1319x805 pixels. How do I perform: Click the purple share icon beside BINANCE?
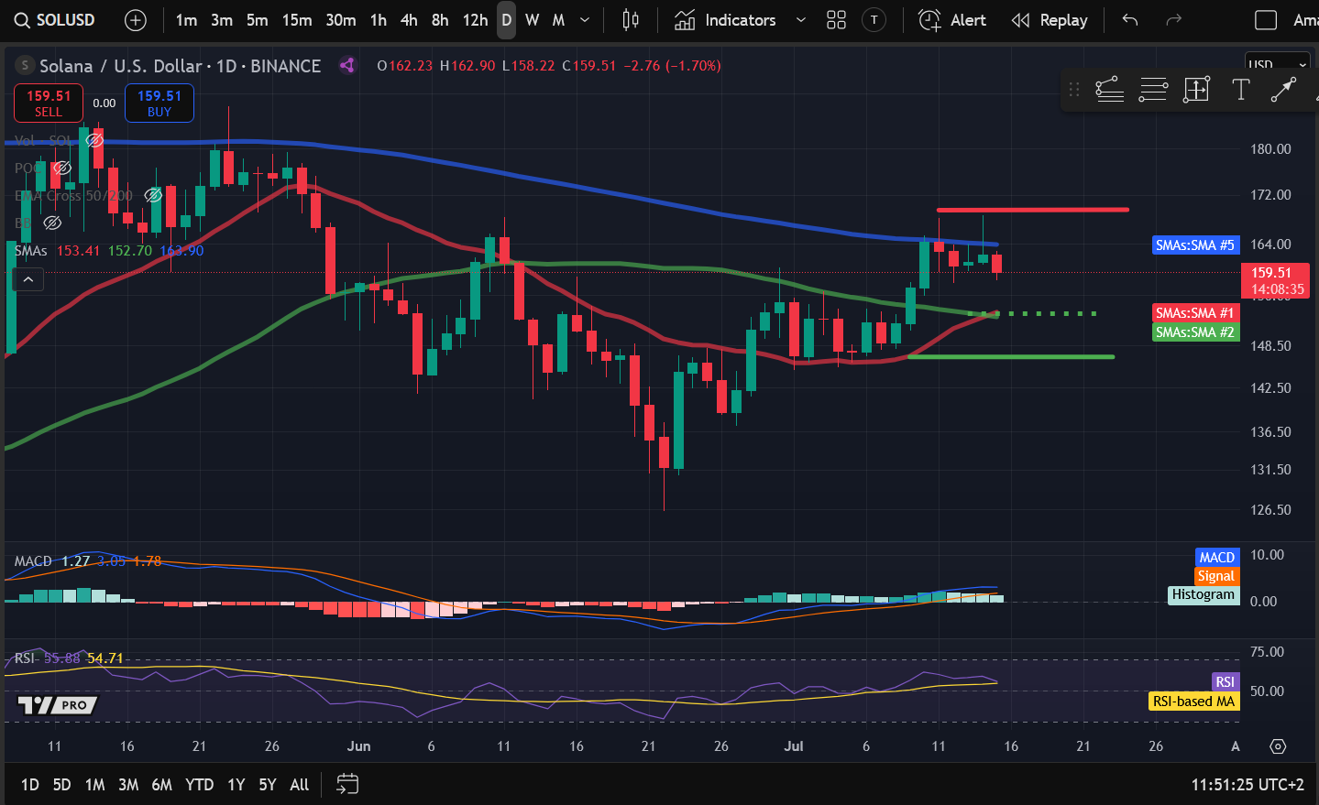click(x=346, y=65)
